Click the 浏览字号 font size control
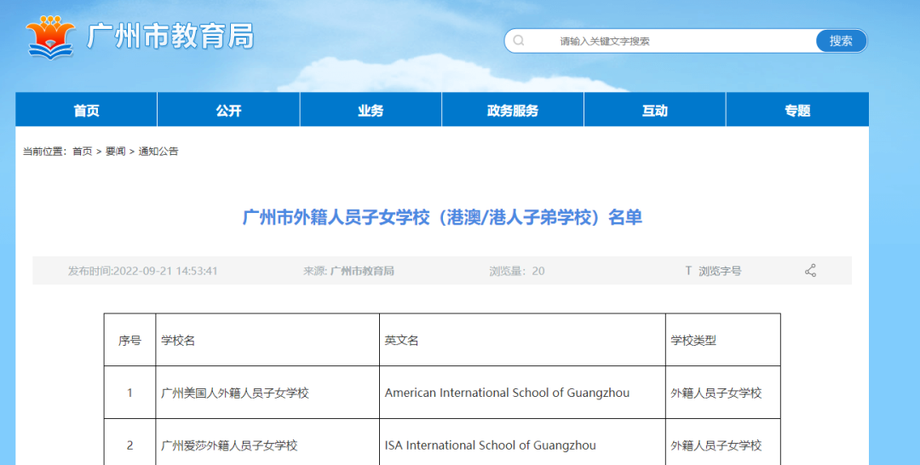Image resolution: width=920 pixels, height=465 pixels. tap(720, 271)
